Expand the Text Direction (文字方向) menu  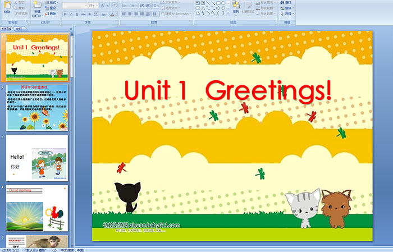click(171, 2)
